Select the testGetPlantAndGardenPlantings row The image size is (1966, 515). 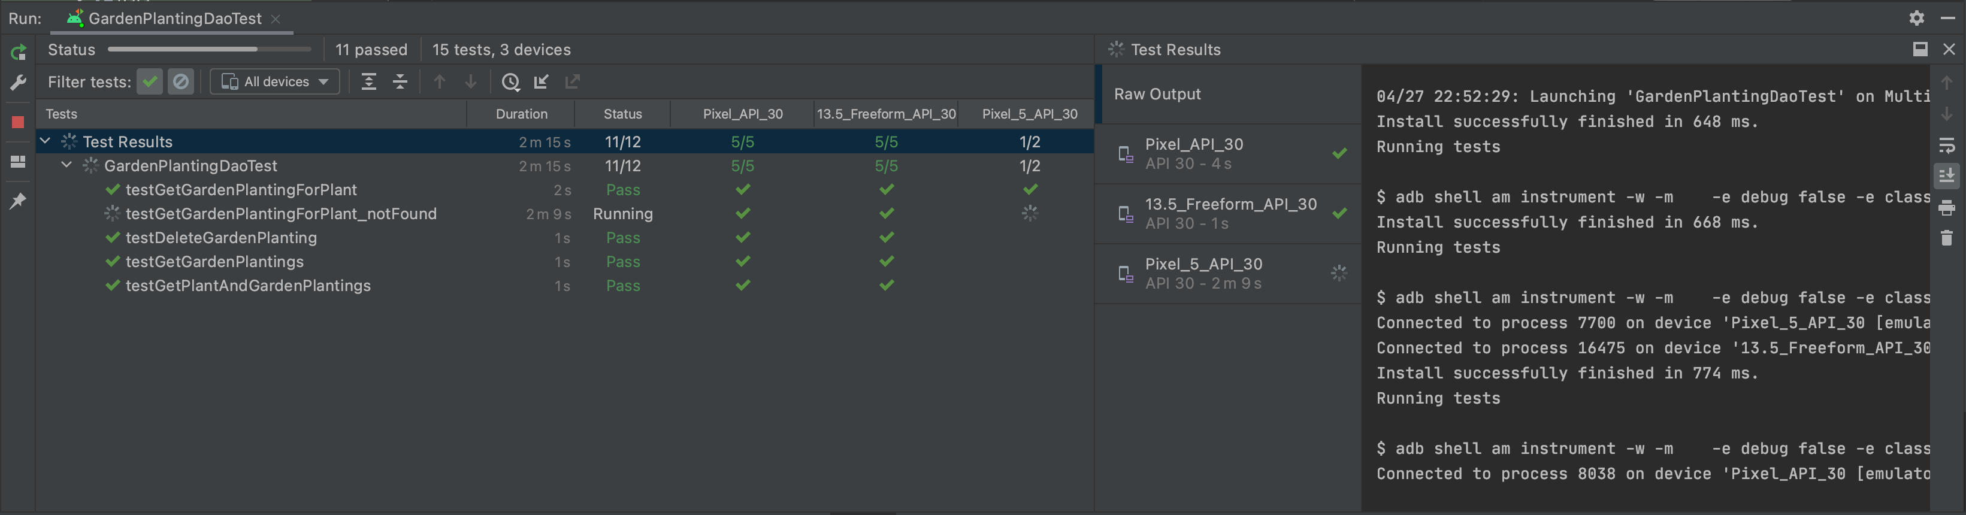coord(565,286)
